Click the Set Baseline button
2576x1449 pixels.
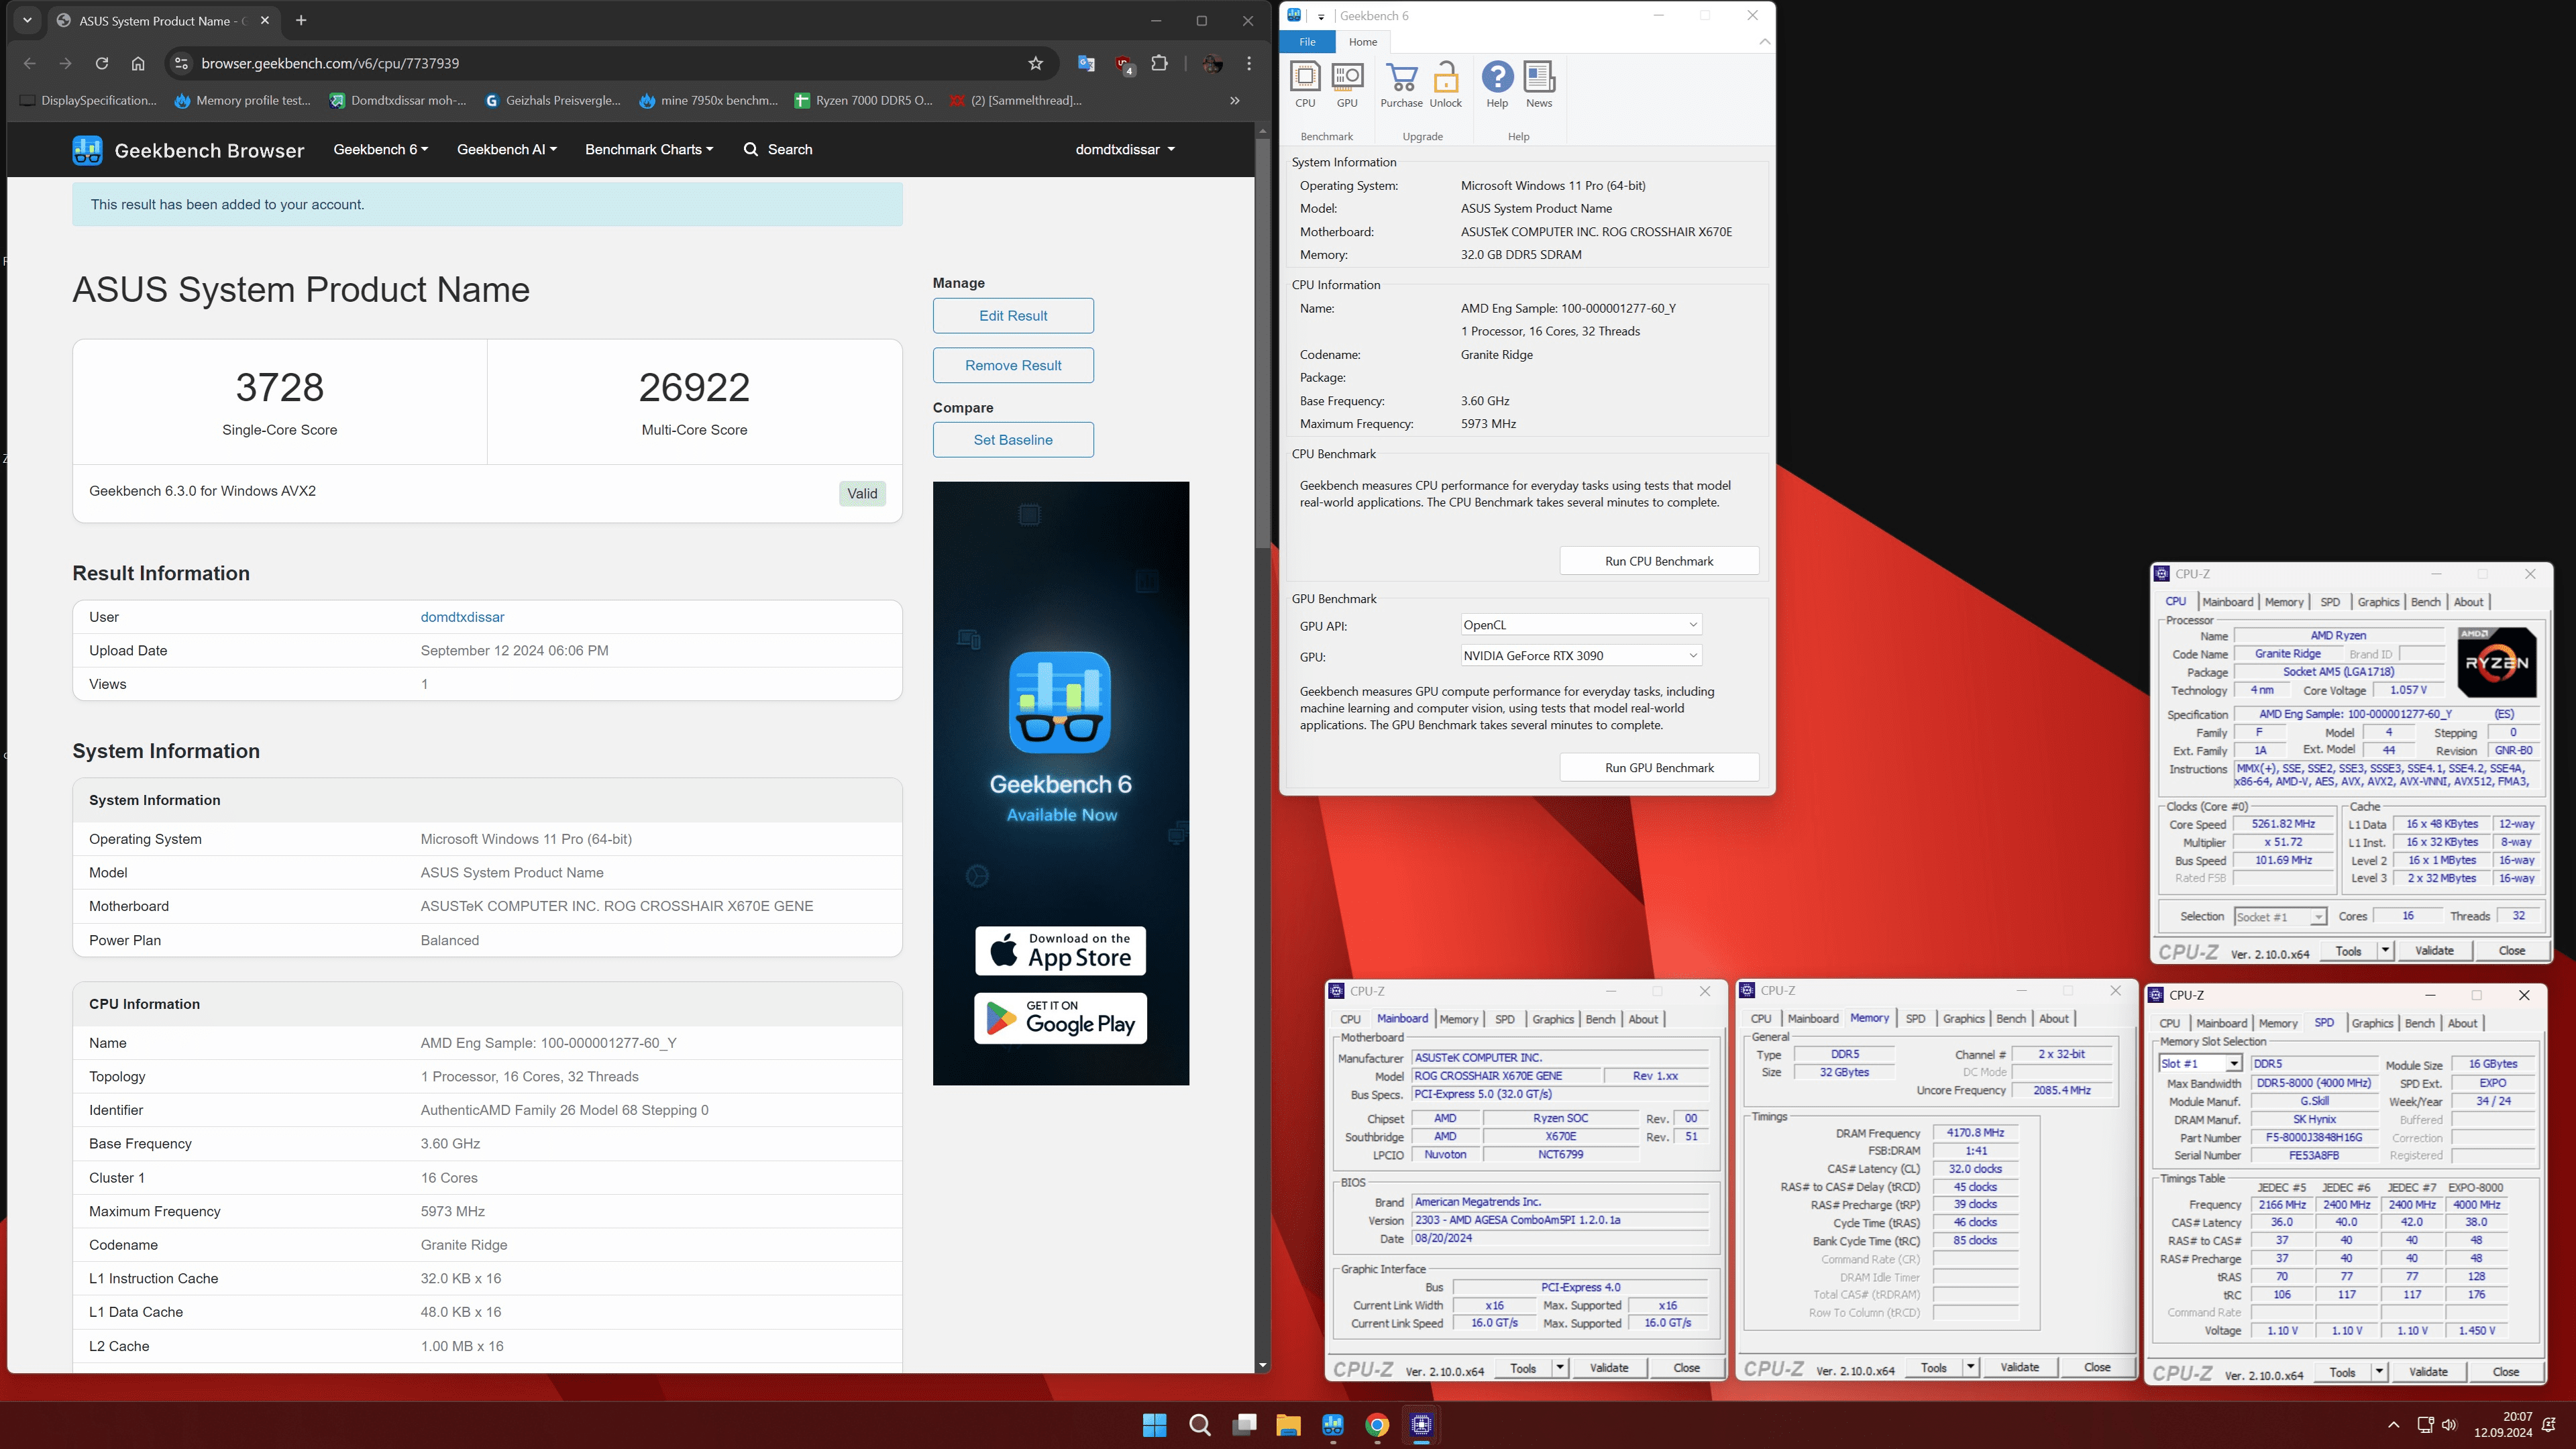click(1013, 440)
